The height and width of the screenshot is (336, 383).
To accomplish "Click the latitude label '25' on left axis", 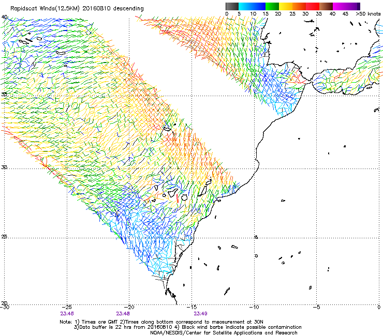I will (x=4, y=237).
